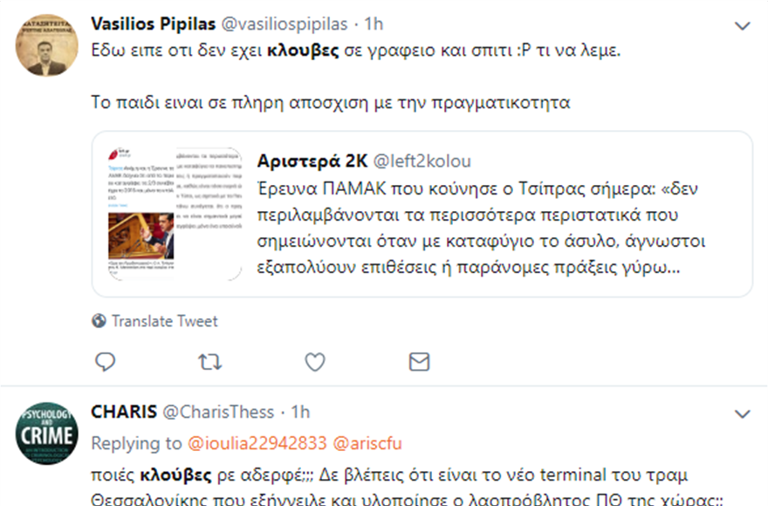The image size is (768, 506).
Task: Click CHARIS display name
Action: (123, 412)
